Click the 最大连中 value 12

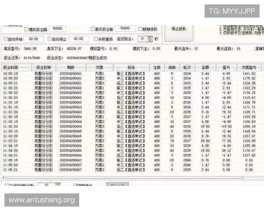196,49
